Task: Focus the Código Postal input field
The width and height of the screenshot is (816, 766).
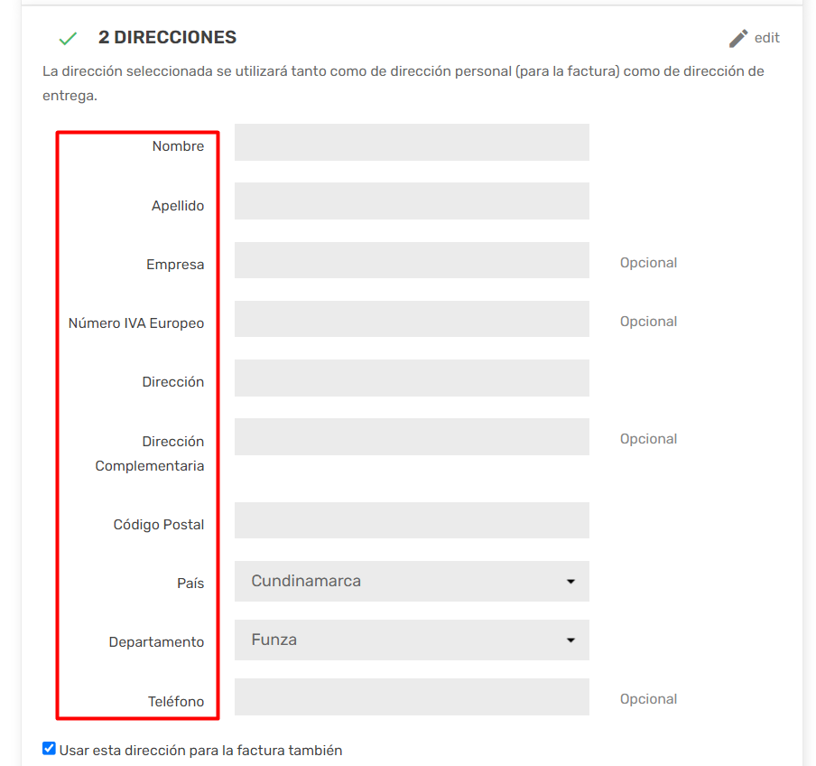Action: (412, 520)
